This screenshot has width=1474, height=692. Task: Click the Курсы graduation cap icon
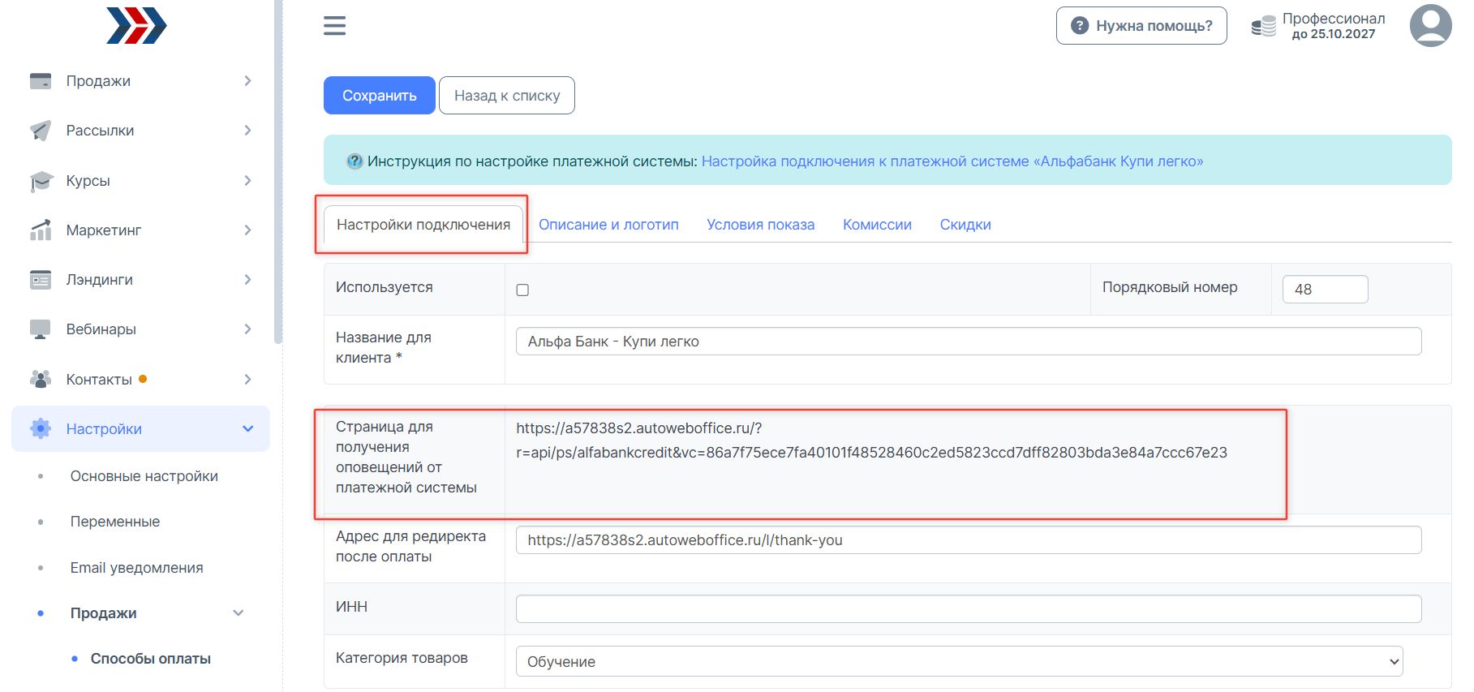(x=41, y=181)
